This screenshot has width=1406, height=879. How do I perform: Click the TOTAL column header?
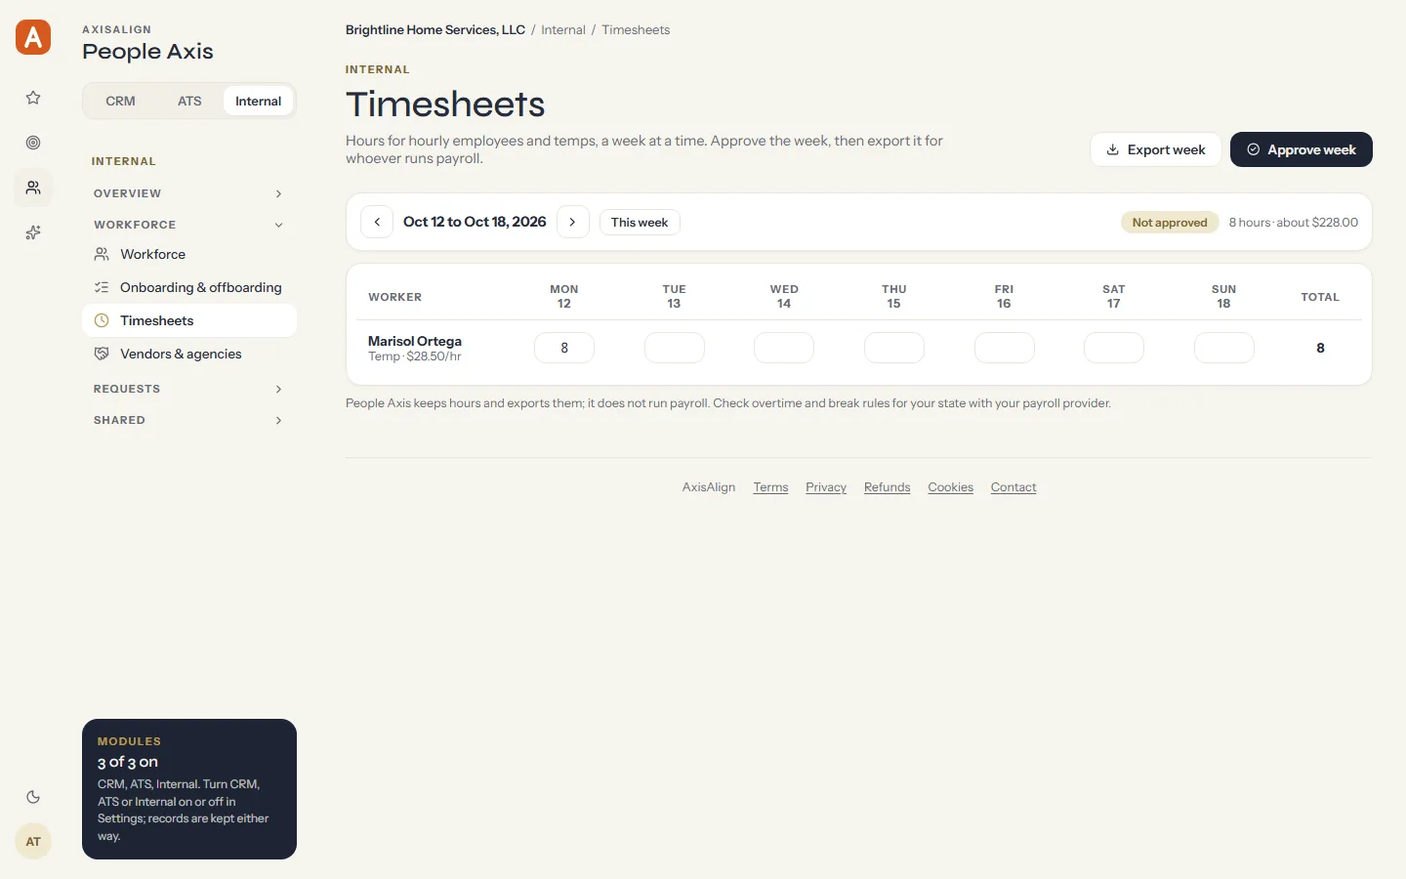(1320, 297)
